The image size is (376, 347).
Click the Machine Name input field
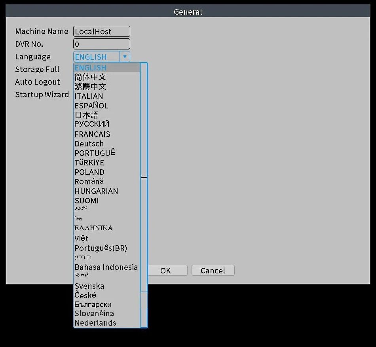102,32
